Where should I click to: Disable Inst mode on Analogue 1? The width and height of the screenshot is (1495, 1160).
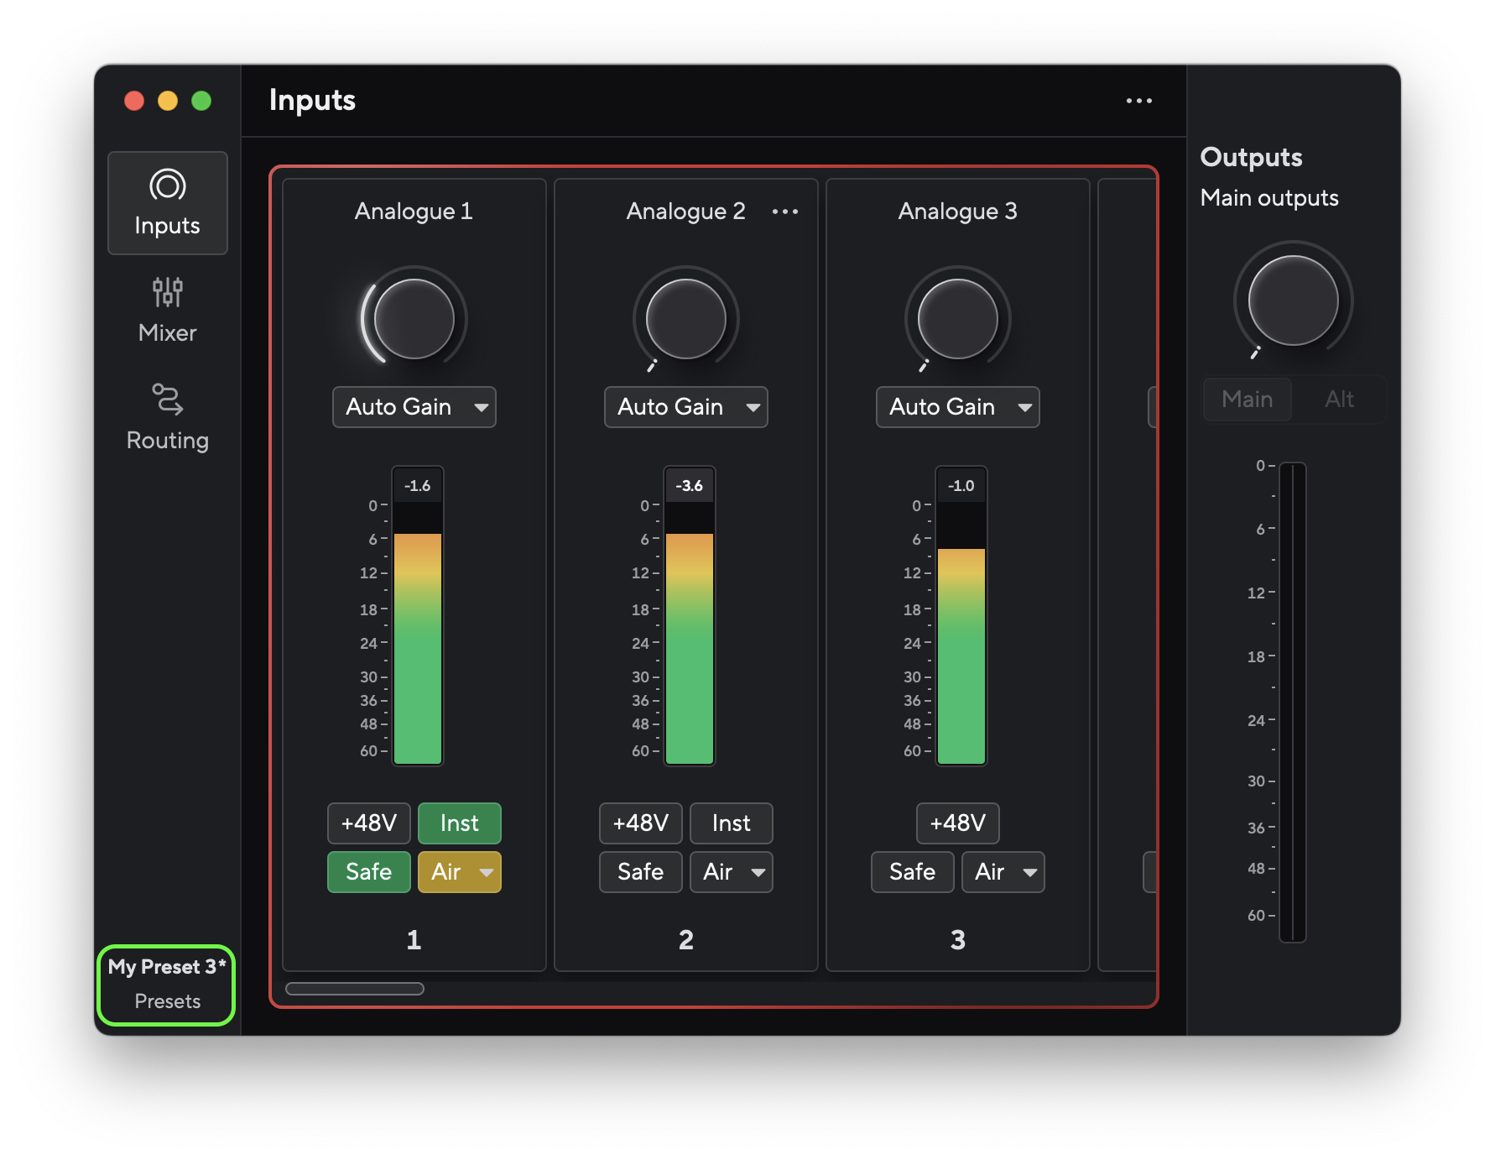(459, 823)
